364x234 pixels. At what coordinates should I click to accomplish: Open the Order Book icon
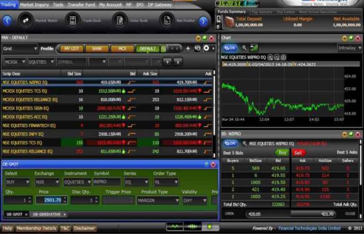click(x=120, y=21)
